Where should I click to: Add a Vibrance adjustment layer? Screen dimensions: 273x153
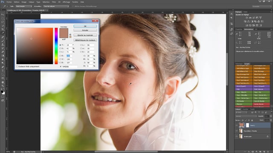pos(261,18)
